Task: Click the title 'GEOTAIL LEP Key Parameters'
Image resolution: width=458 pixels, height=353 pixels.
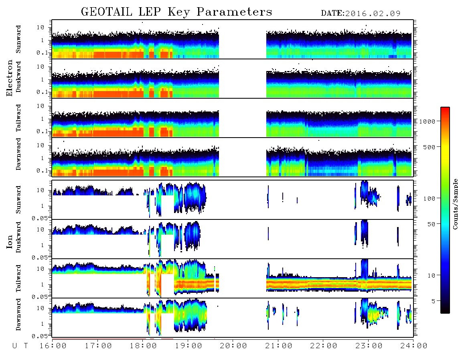Action: click(176, 12)
